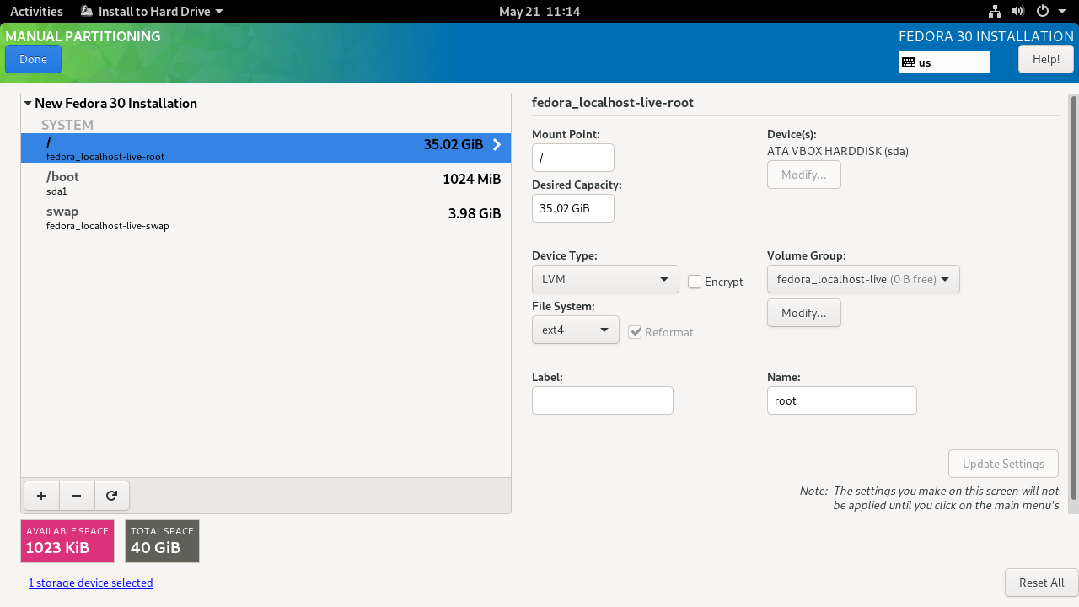Click the Name field containing root
This screenshot has height=607, width=1079.
[x=842, y=400]
